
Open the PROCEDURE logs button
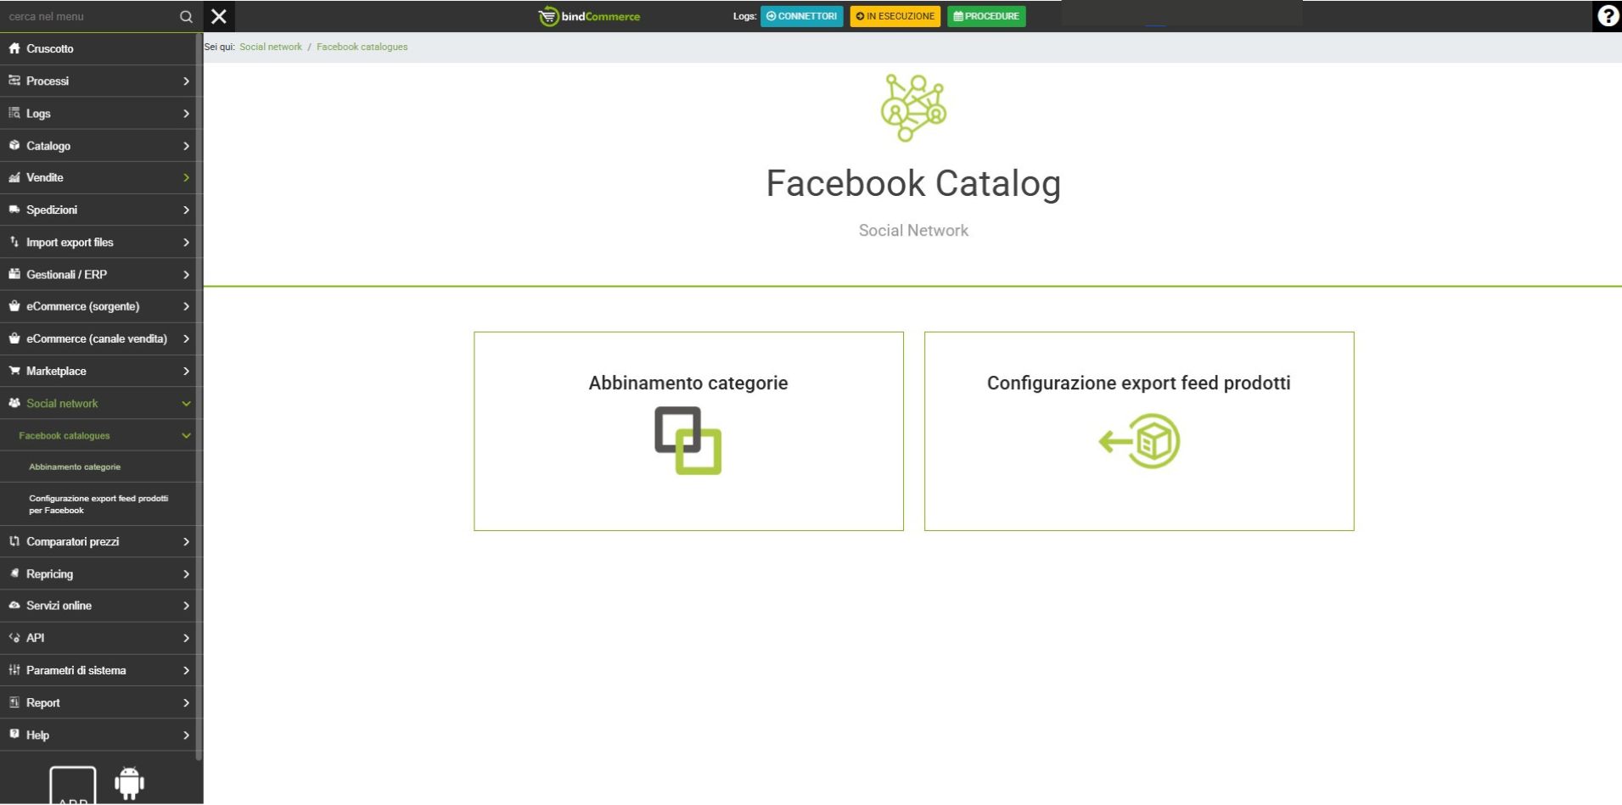pyautogui.click(x=986, y=16)
